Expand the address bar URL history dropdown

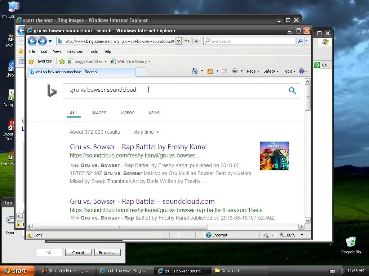coord(178,41)
